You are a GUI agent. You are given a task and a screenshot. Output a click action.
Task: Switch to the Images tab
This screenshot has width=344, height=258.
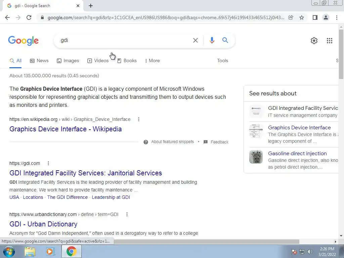click(68, 61)
